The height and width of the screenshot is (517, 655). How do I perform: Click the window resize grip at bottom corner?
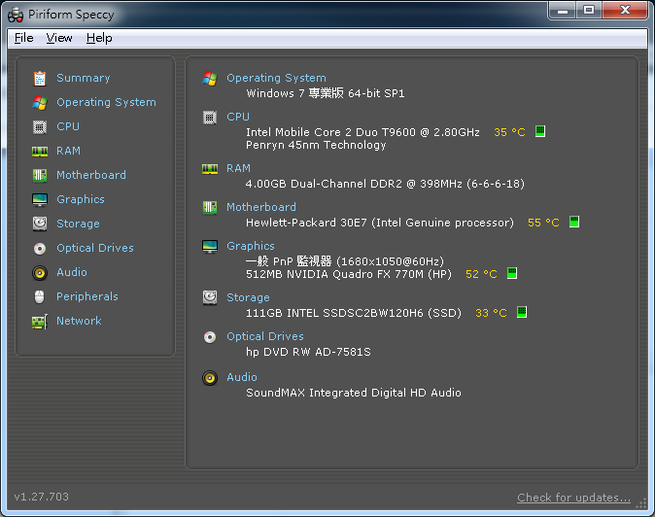tap(641, 503)
